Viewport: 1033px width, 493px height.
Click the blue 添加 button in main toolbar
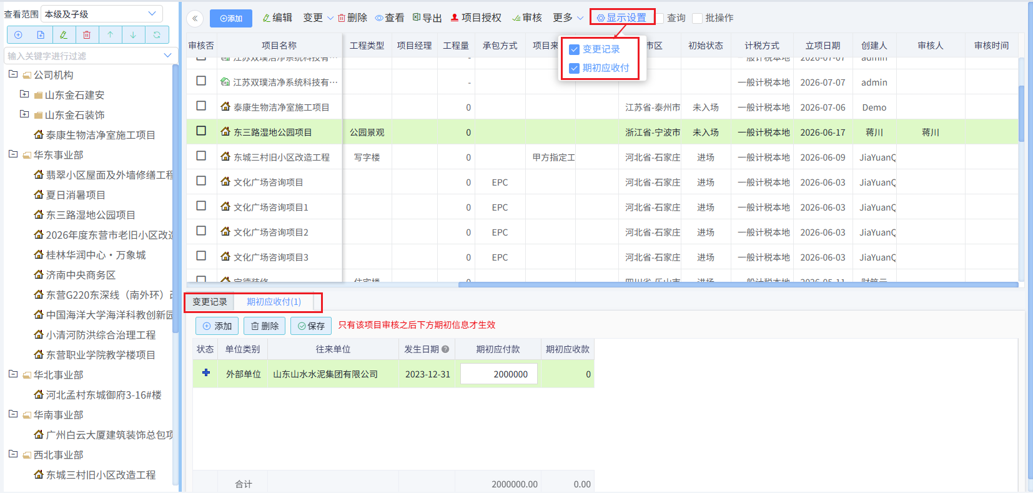tap(231, 19)
